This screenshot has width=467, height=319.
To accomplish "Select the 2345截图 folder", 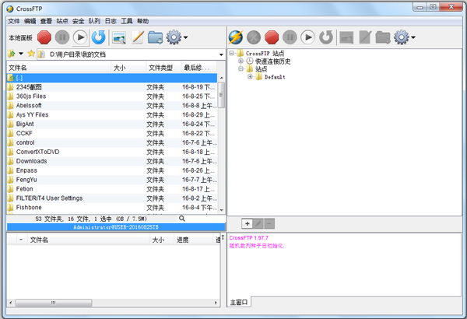I will click(x=112, y=87).
